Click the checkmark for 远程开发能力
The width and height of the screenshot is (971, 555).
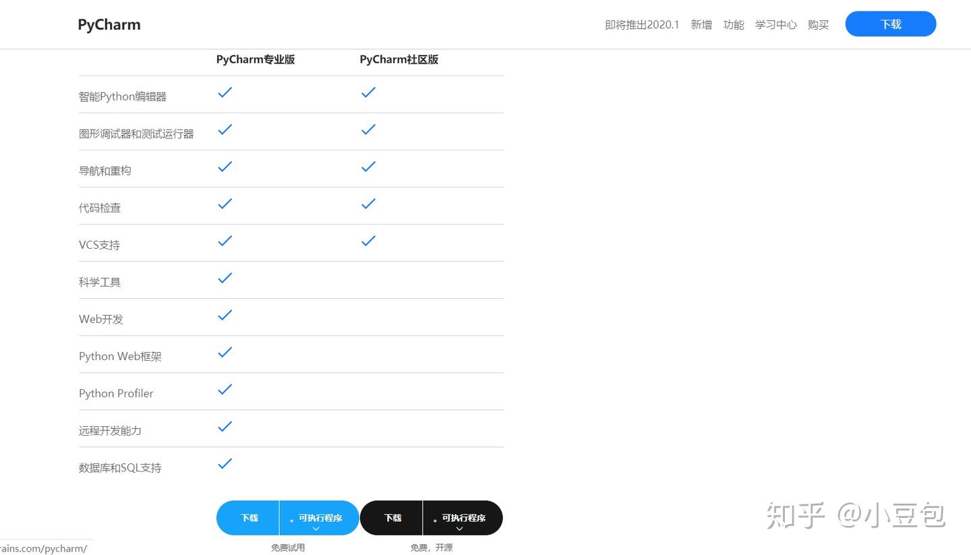[x=225, y=426]
